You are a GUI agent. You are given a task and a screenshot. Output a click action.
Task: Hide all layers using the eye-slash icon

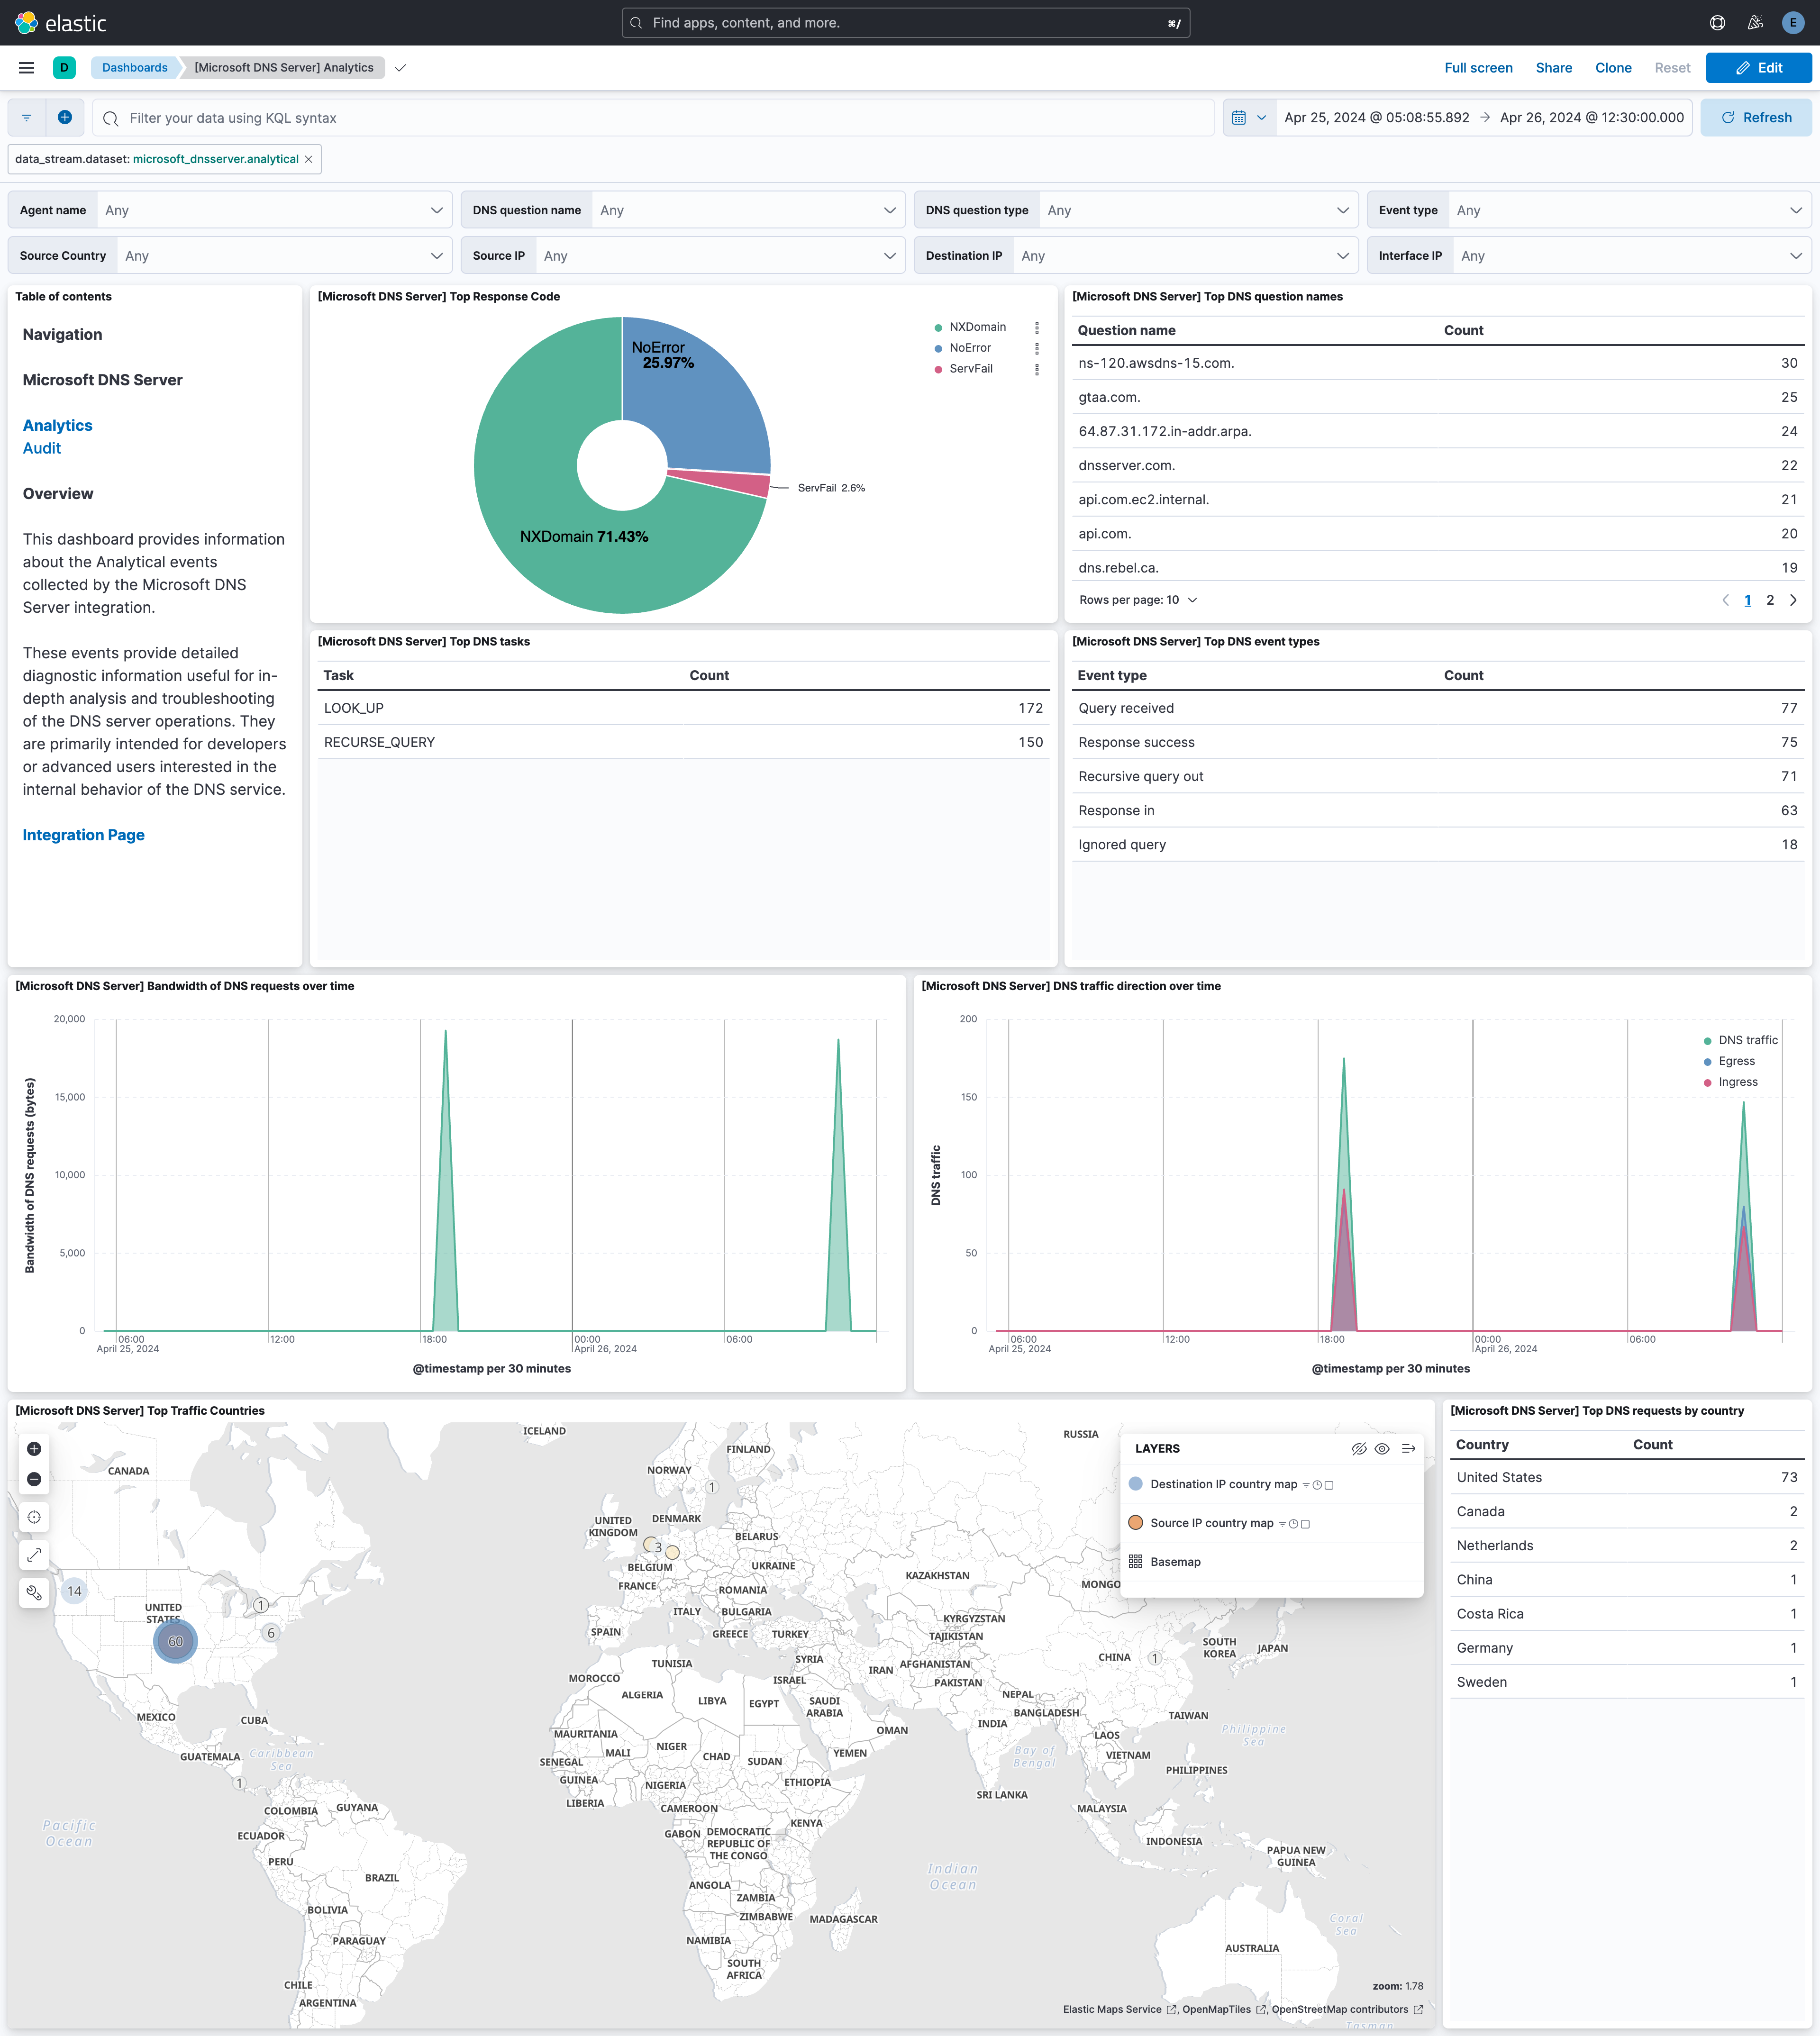pos(1359,1448)
